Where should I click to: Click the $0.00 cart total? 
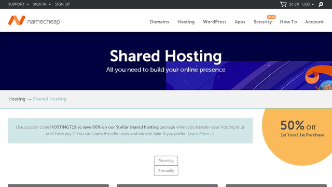coord(294,4)
